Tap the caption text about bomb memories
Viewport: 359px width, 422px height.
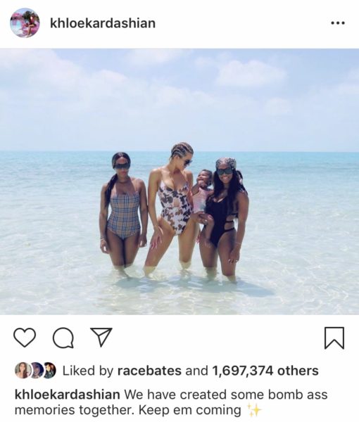(171, 402)
